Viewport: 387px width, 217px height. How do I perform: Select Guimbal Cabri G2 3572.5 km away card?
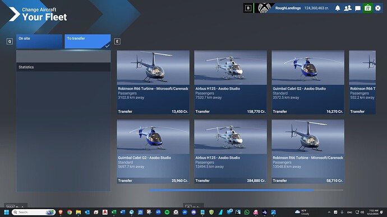pyautogui.click(x=308, y=82)
